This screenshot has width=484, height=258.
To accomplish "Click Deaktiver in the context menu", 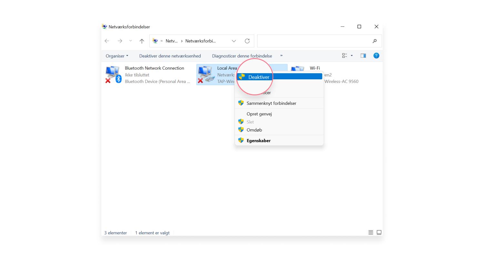I will coord(279,77).
